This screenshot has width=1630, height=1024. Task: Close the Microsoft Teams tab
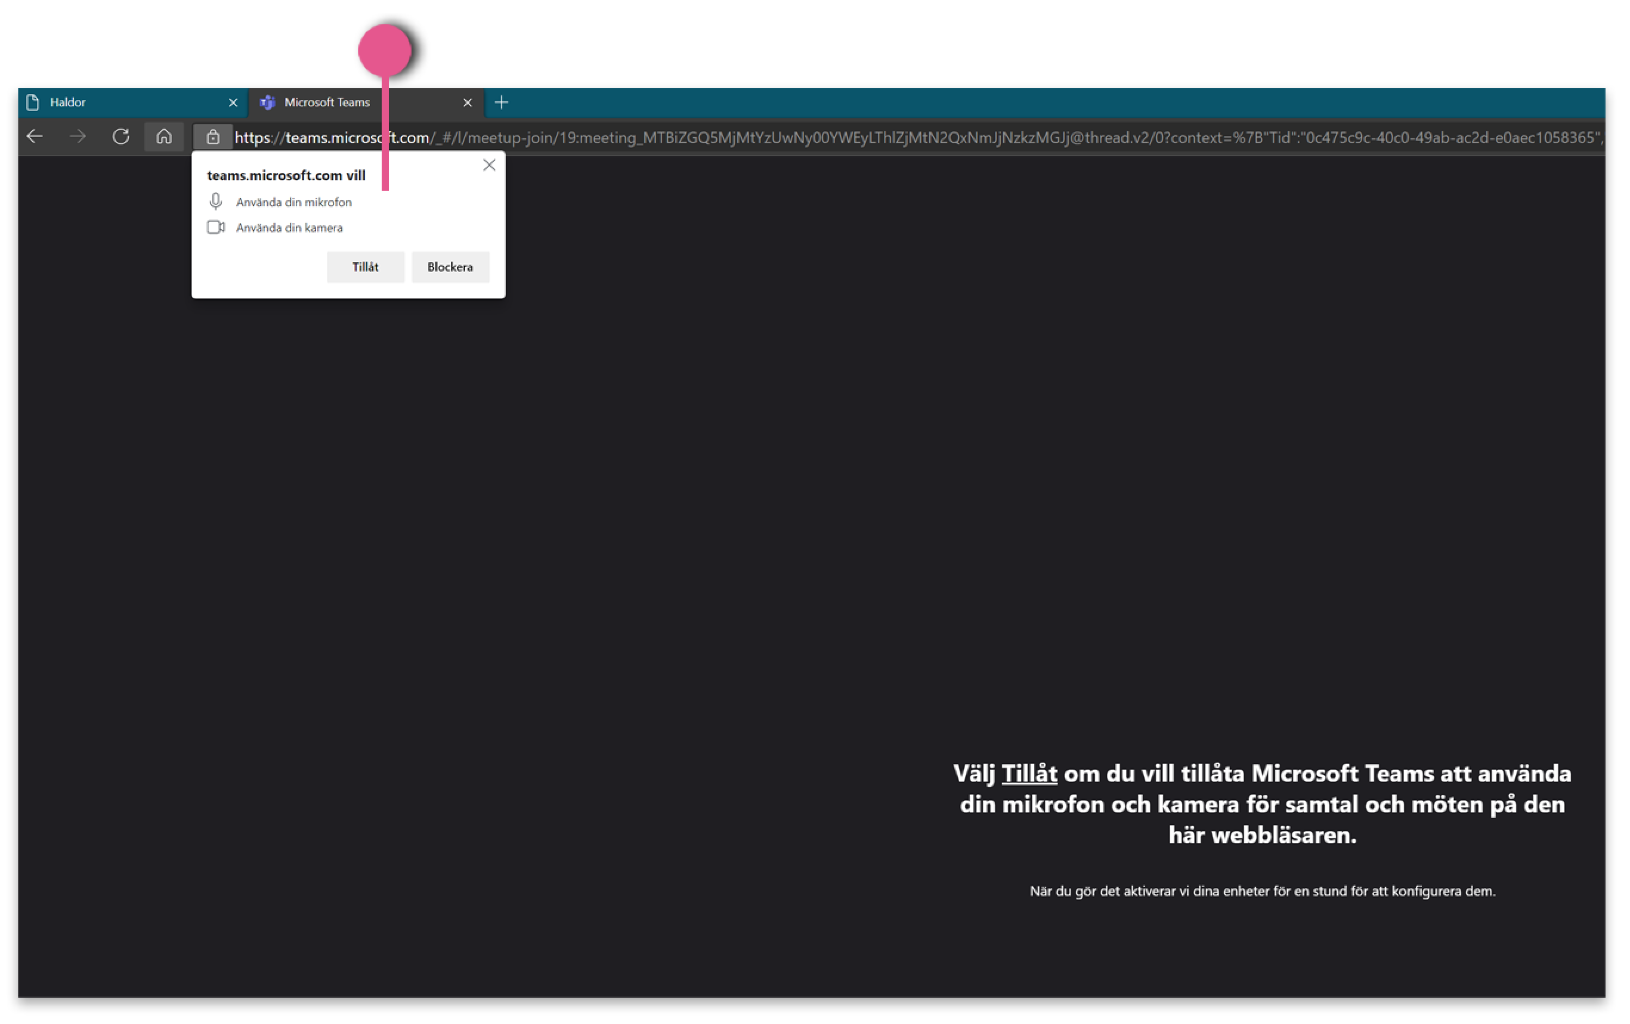click(467, 103)
